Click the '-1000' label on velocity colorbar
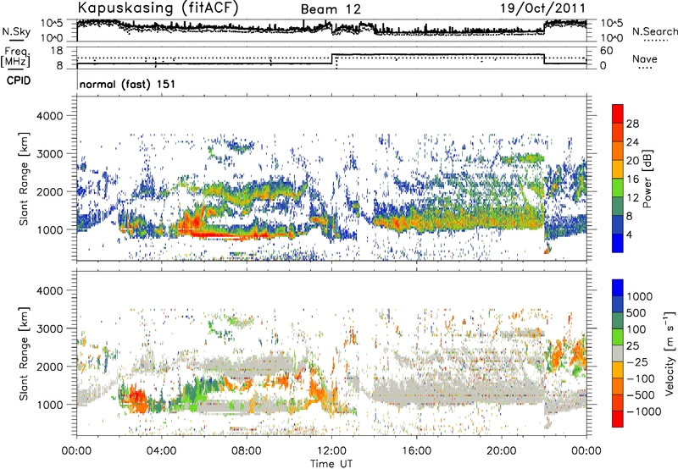The width and height of the screenshot is (678, 469). [644, 411]
